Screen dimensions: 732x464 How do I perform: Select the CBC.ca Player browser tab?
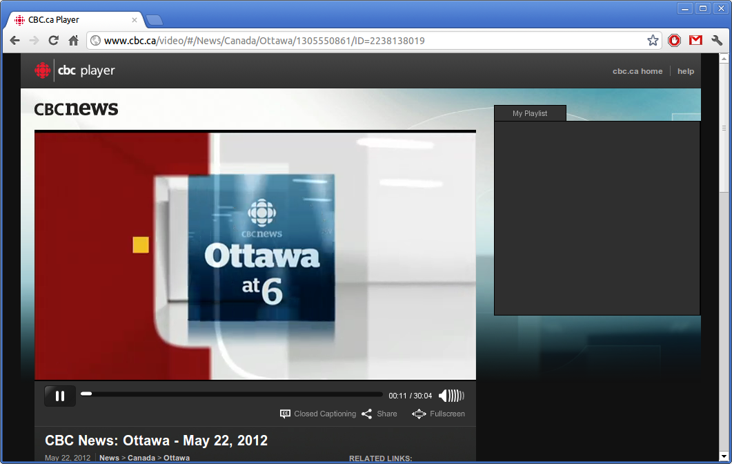75,19
